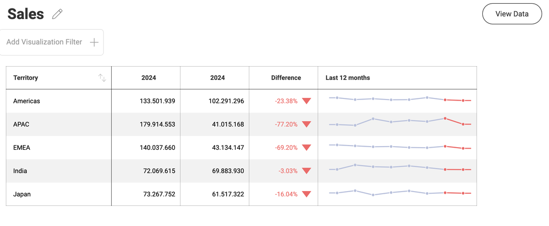This screenshot has height=226, width=549.
Task: Select the EMEA territory cell
Action: tap(59, 148)
